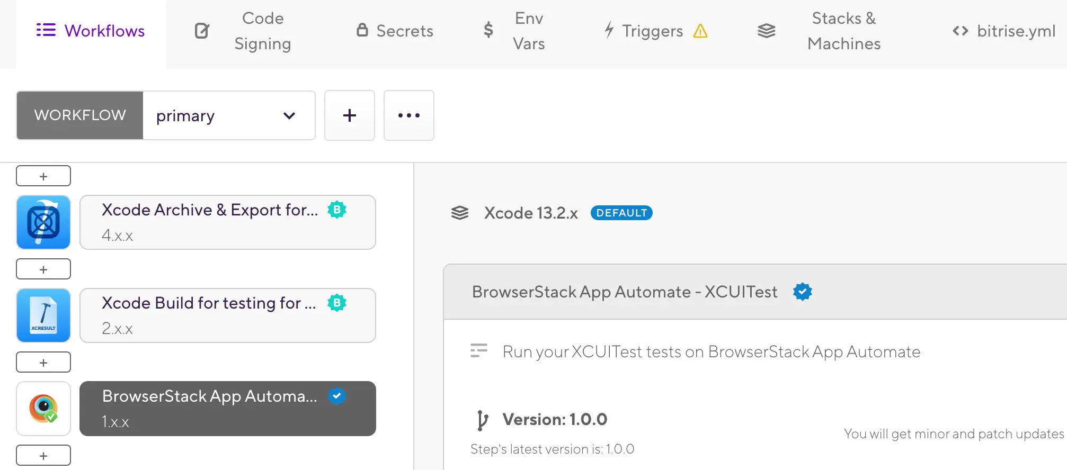
Task: Click the BrowserStack step logo icon
Action: pos(43,409)
